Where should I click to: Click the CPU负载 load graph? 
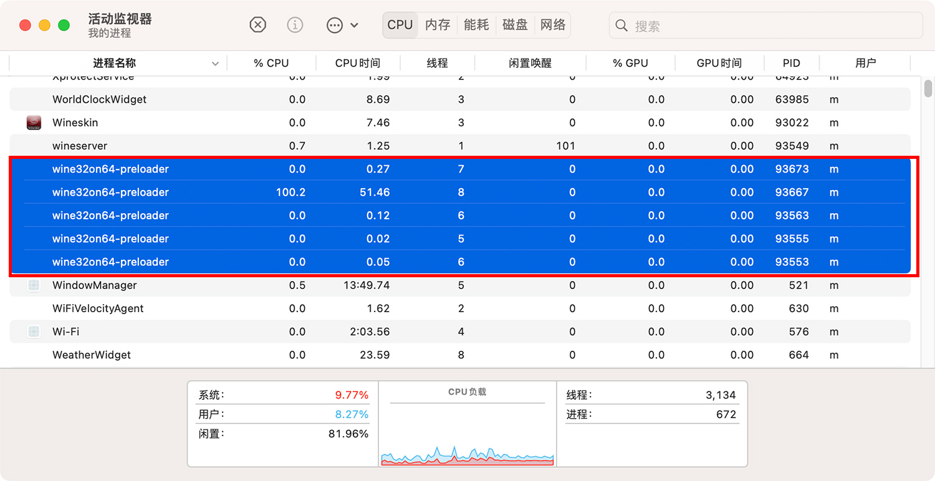(467, 455)
